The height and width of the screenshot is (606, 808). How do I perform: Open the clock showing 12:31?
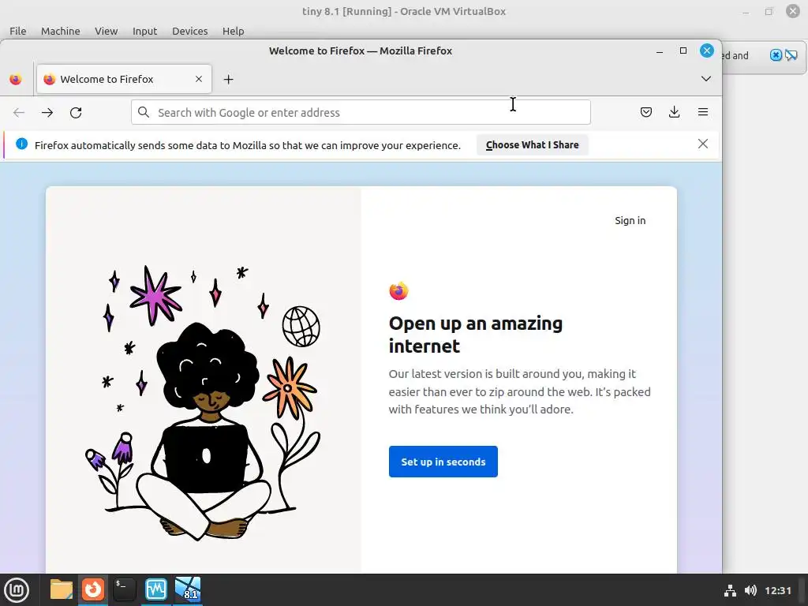click(x=777, y=590)
